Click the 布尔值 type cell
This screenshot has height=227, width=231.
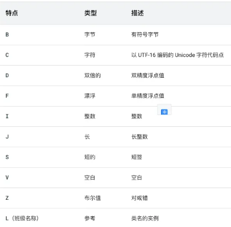click(92, 198)
